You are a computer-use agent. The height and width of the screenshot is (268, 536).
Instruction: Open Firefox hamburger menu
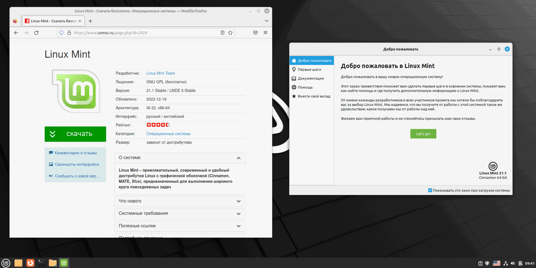pos(265,33)
